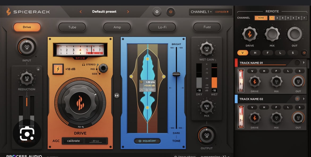311x157 pixels.
Task: Toggle the main plugin power button
Action: [171, 12]
